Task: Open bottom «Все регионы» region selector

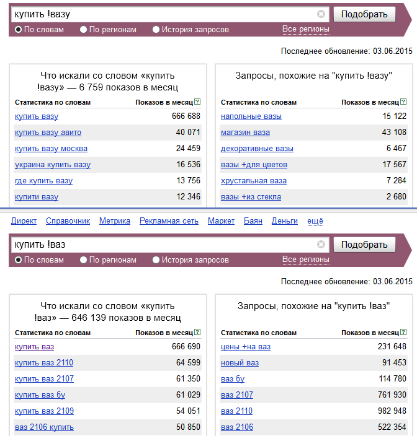Action: click(306, 259)
